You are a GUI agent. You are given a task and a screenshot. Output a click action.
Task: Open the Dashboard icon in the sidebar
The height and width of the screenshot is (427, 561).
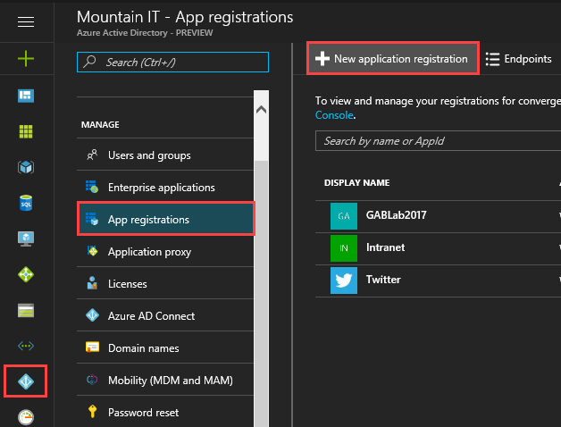[26, 96]
